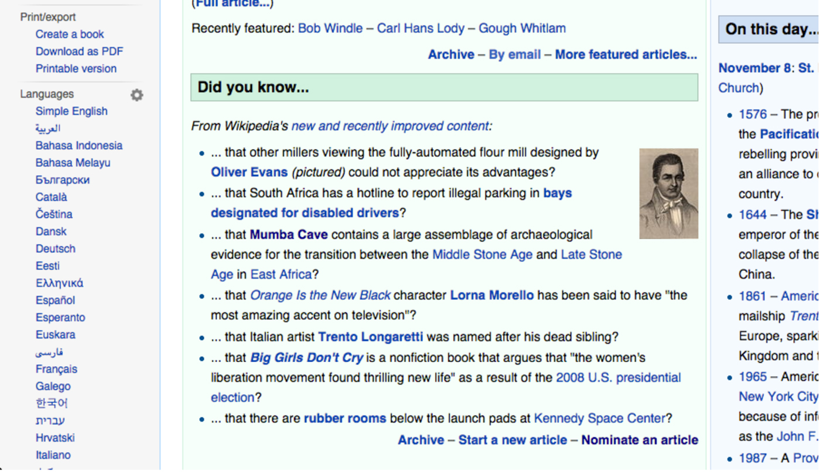Click the rubber rooms link
Image resolution: width=820 pixels, height=472 pixels.
345,418
